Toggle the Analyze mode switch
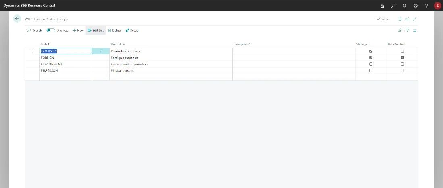 pyautogui.click(x=51, y=30)
